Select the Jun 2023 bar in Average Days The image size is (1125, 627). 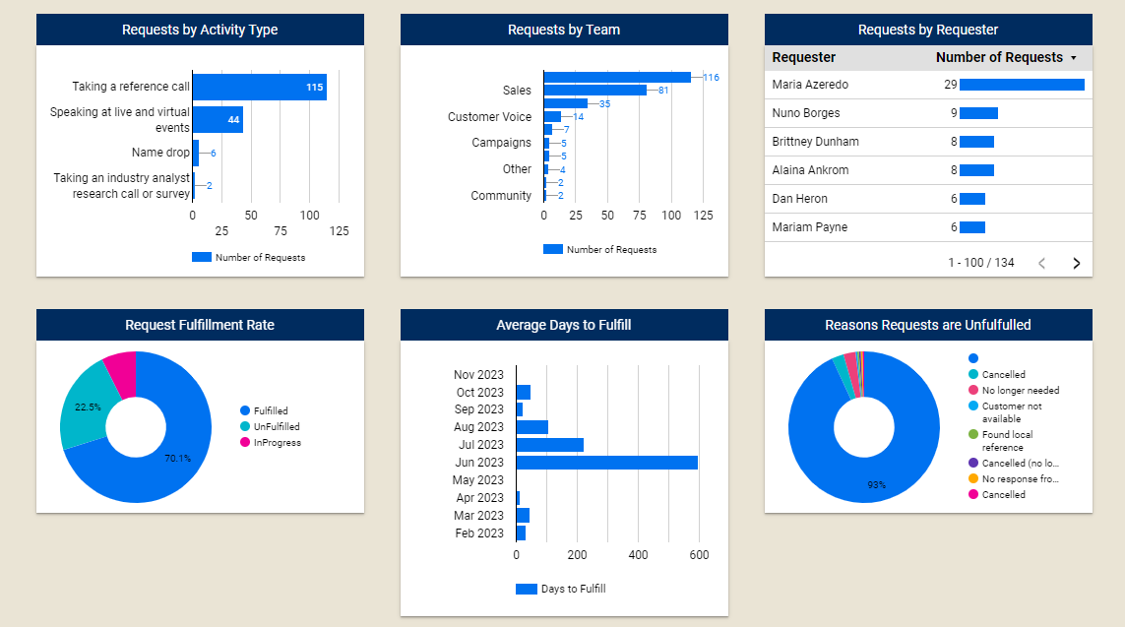[x=605, y=463]
